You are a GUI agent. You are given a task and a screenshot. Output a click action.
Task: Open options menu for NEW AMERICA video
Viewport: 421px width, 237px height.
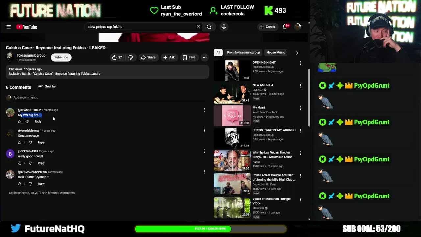point(300,86)
